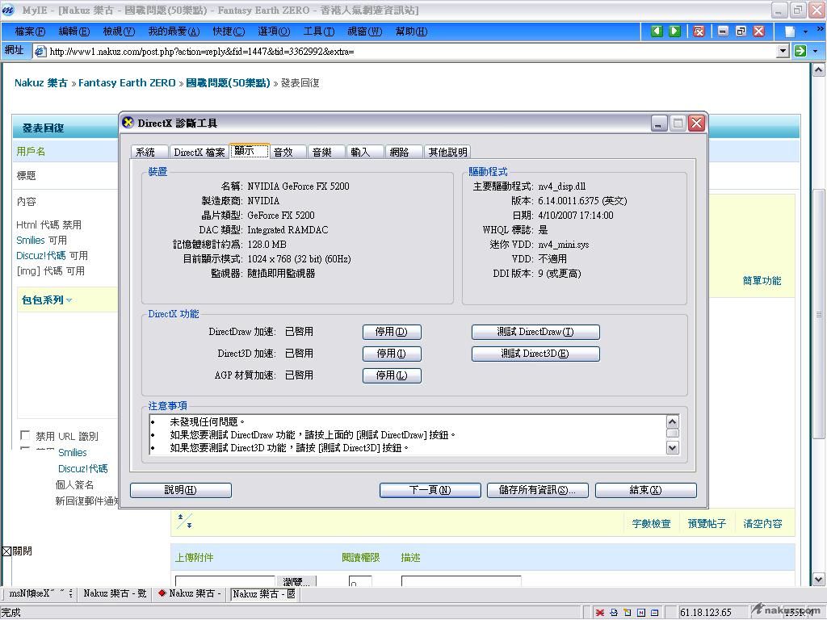Click the green Go arrow beside address bar
Image resolution: width=827 pixels, height=620 pixels.
(800, 51)
